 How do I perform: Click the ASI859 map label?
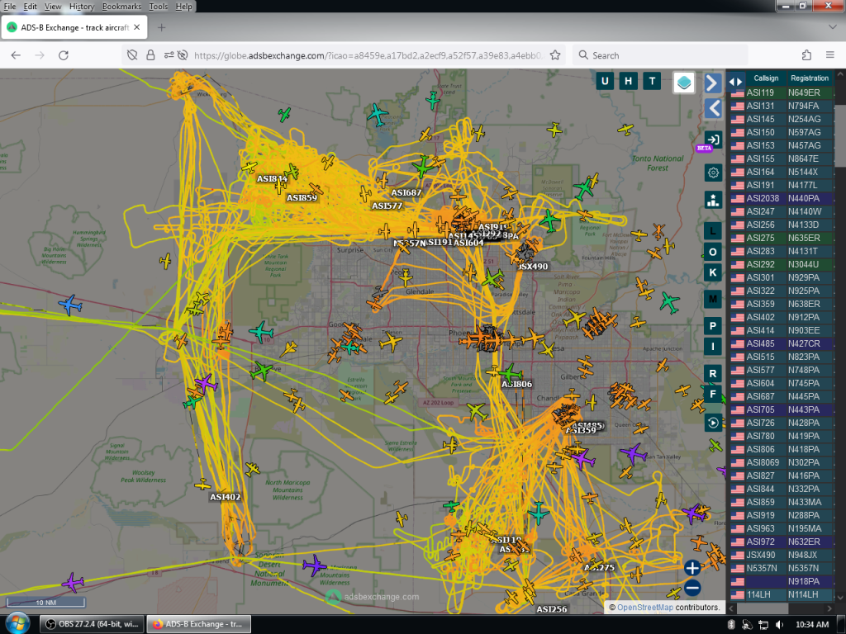(302, 198)
